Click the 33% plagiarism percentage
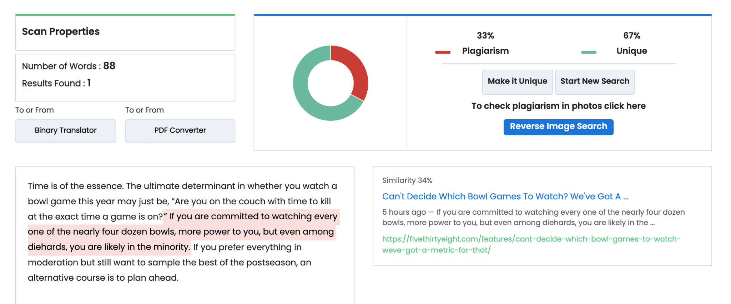 (485, 36)
